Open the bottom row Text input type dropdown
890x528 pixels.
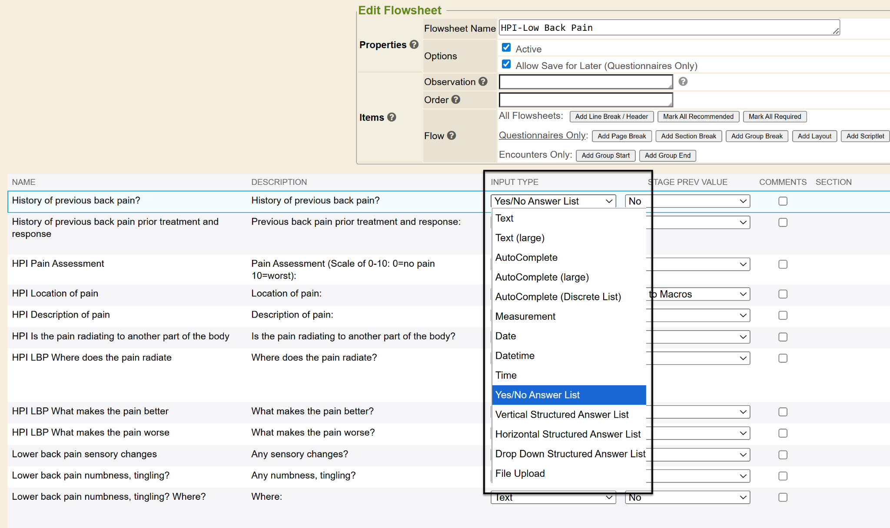(x=553, y=498)
